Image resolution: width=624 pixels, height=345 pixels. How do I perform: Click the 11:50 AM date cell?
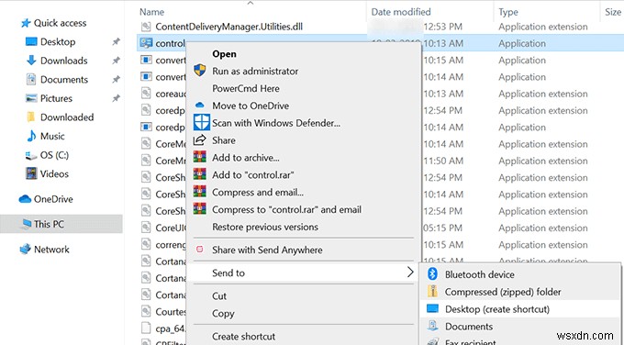(443, 161)
